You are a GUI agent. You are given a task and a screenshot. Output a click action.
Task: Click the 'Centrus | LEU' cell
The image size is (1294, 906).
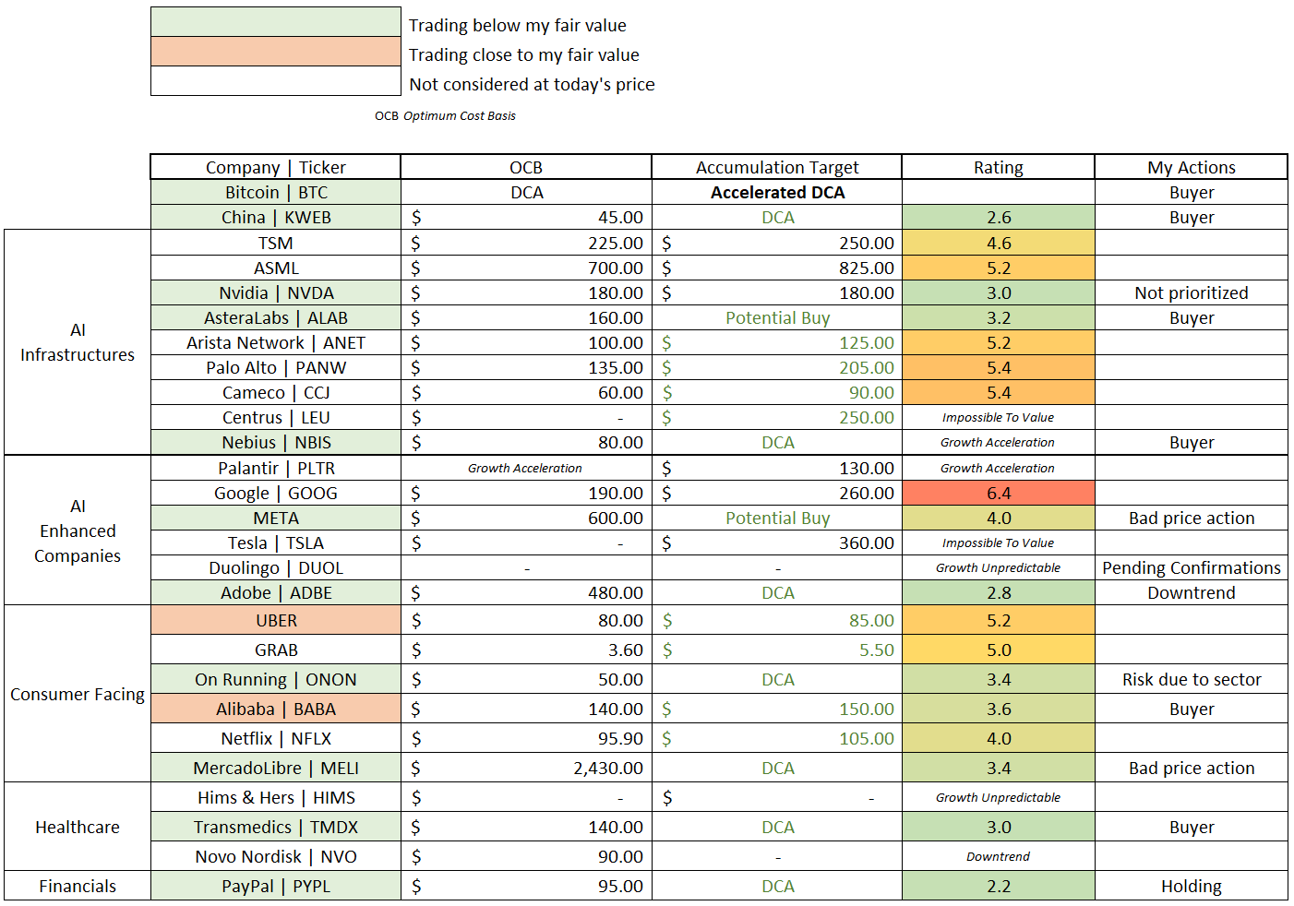276,417
